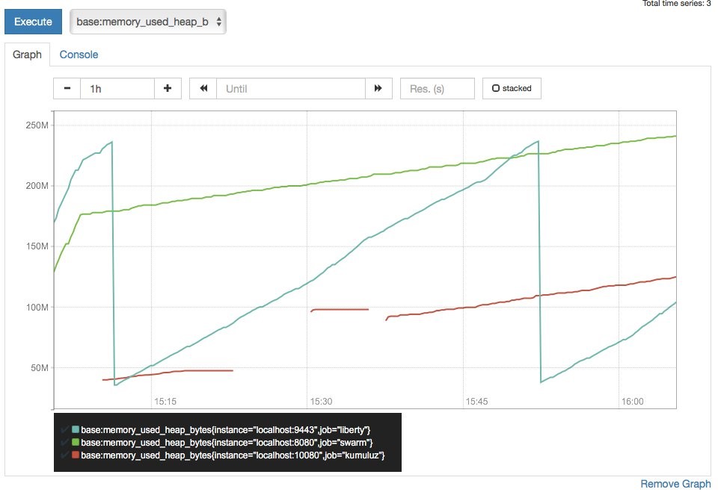Open the base:memory_used_heap_b metric dropdown
The height and width of the screenshot is (495, 721).
coord(148,22)
